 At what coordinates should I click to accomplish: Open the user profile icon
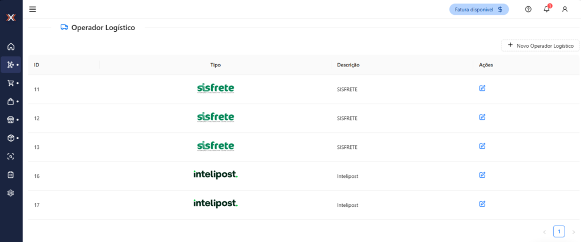point(565,9)
